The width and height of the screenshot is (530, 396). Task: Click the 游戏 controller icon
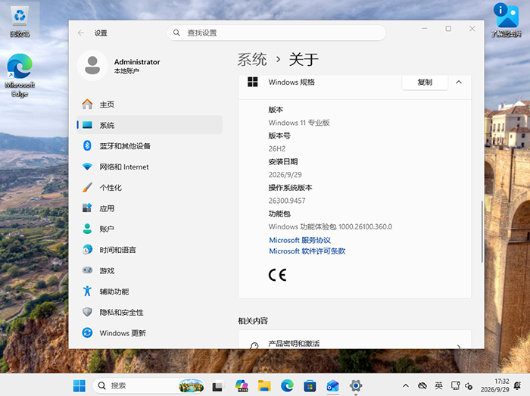coord(87,270)
